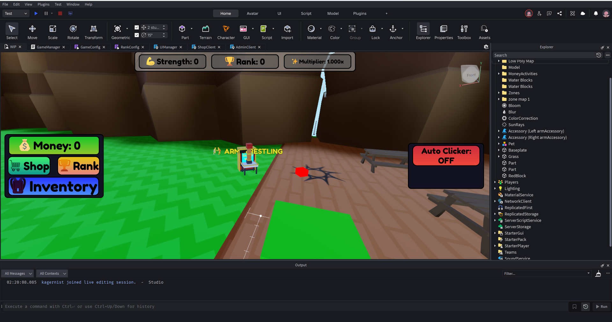Click the Script insert icon
The image size is (612, 322).
(264, 29)
